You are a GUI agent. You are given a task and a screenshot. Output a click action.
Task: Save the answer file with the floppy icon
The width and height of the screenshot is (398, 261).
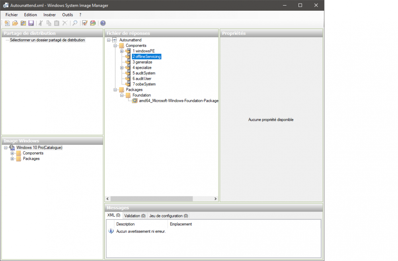click(x=31, y=23)
